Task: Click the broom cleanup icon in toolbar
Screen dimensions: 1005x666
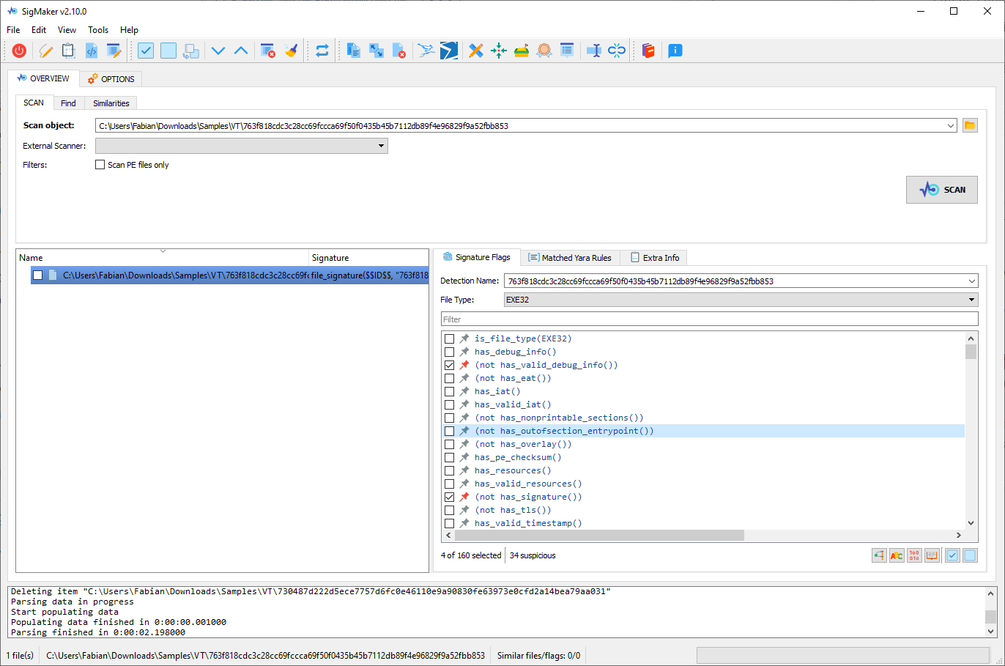Action: point(292,51)
